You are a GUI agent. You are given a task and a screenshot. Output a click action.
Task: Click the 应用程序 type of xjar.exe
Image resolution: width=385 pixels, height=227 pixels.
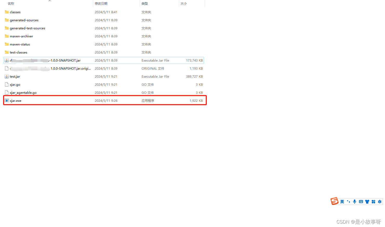pyautogui.click(x=148, y=101)
